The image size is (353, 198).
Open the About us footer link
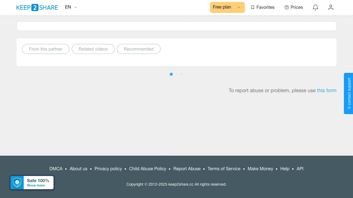(79, 169)
